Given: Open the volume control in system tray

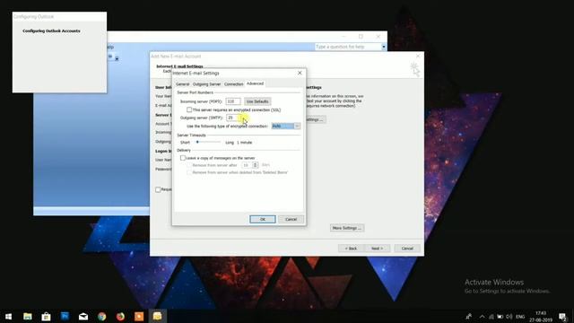Looking at the screenshot, I should [x=509, y=317].
